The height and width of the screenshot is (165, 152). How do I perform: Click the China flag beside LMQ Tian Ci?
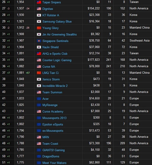pyautogui.click(x=39, y=73)
